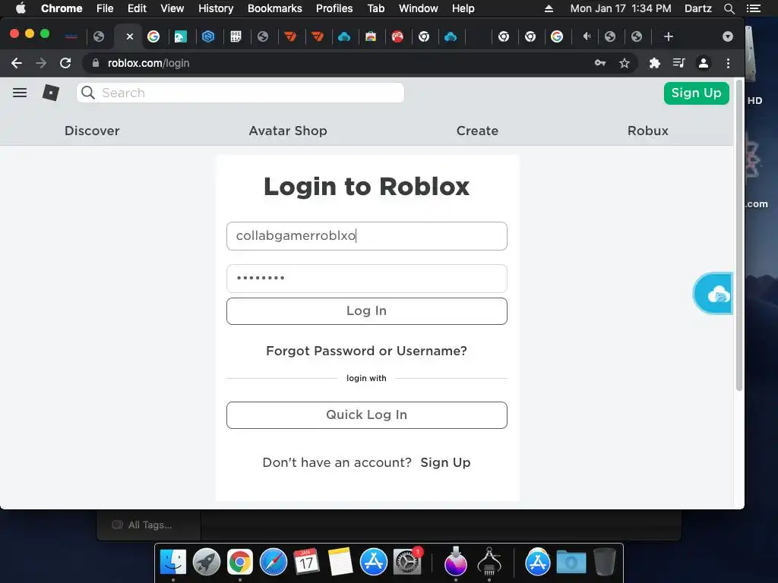The height and width of the screenshot is (583, 778).
Task: Open Chrome from the Dock
Action: point(239,562)
